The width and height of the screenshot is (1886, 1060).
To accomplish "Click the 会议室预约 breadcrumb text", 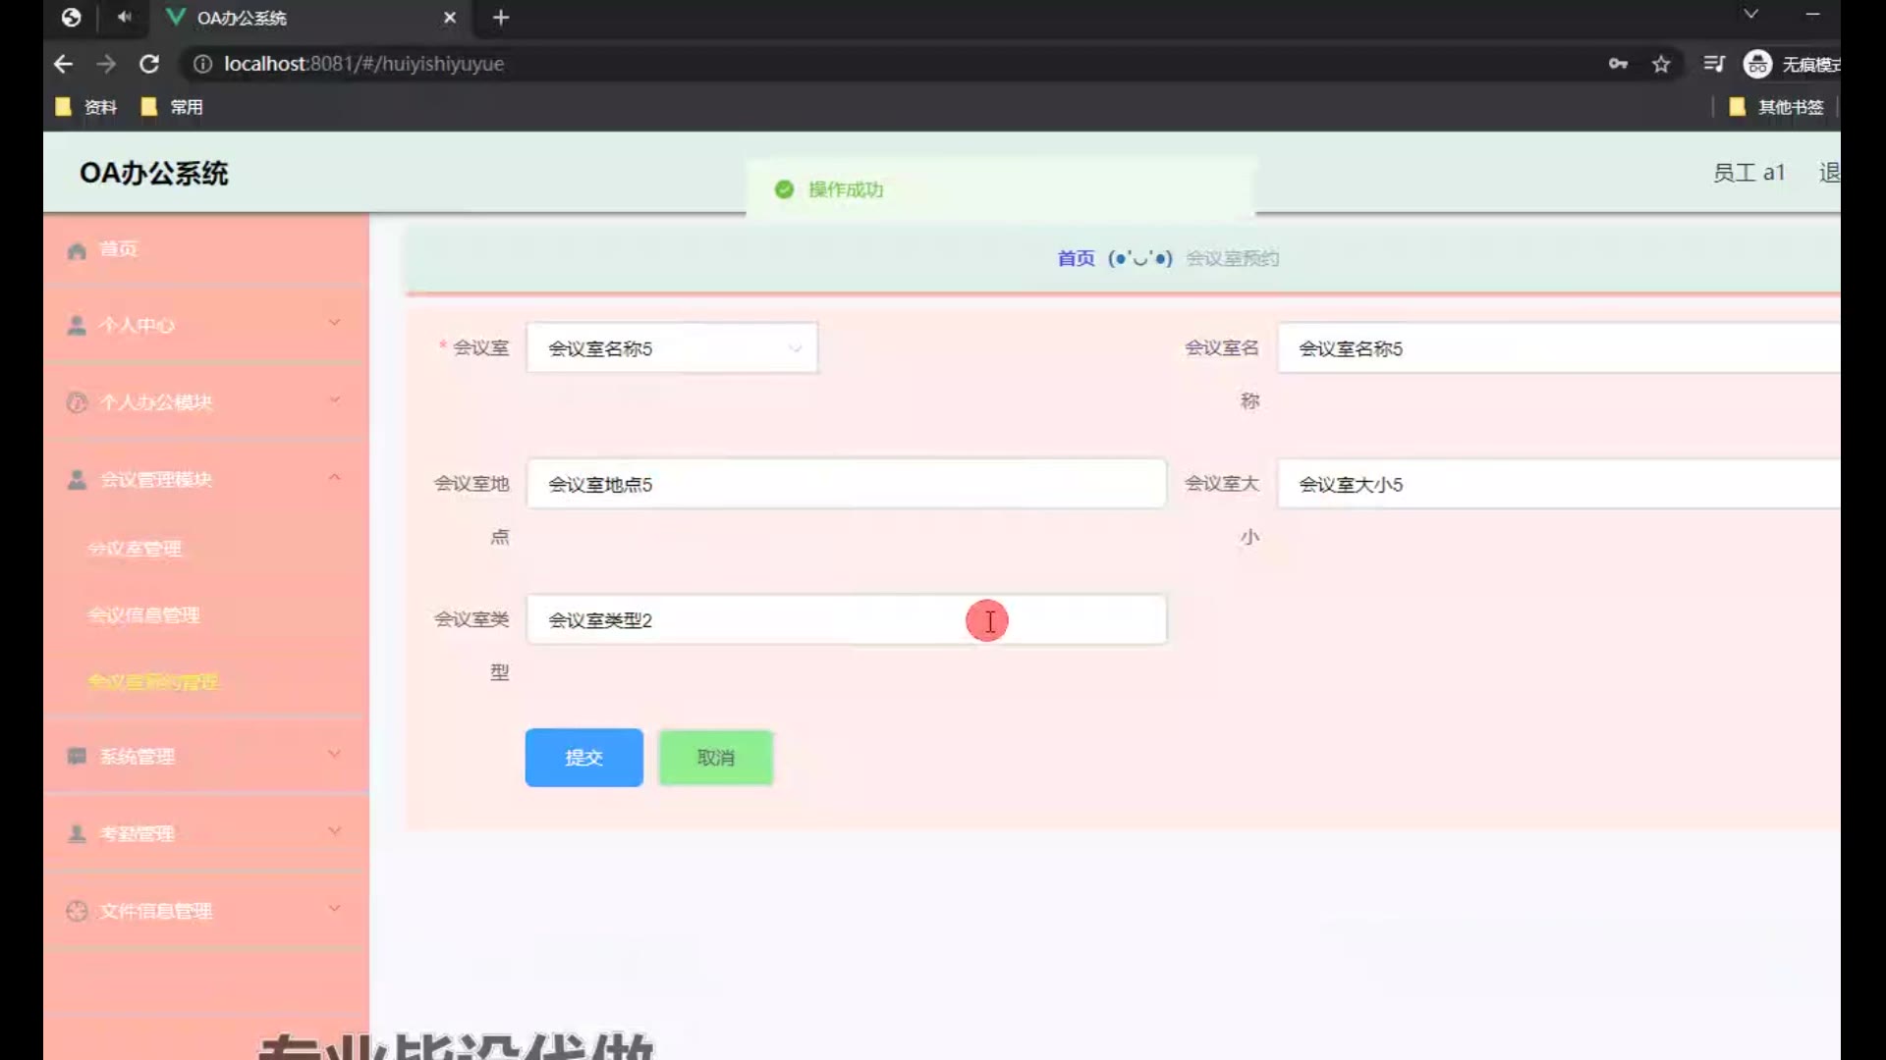I will click(1232, 258).
